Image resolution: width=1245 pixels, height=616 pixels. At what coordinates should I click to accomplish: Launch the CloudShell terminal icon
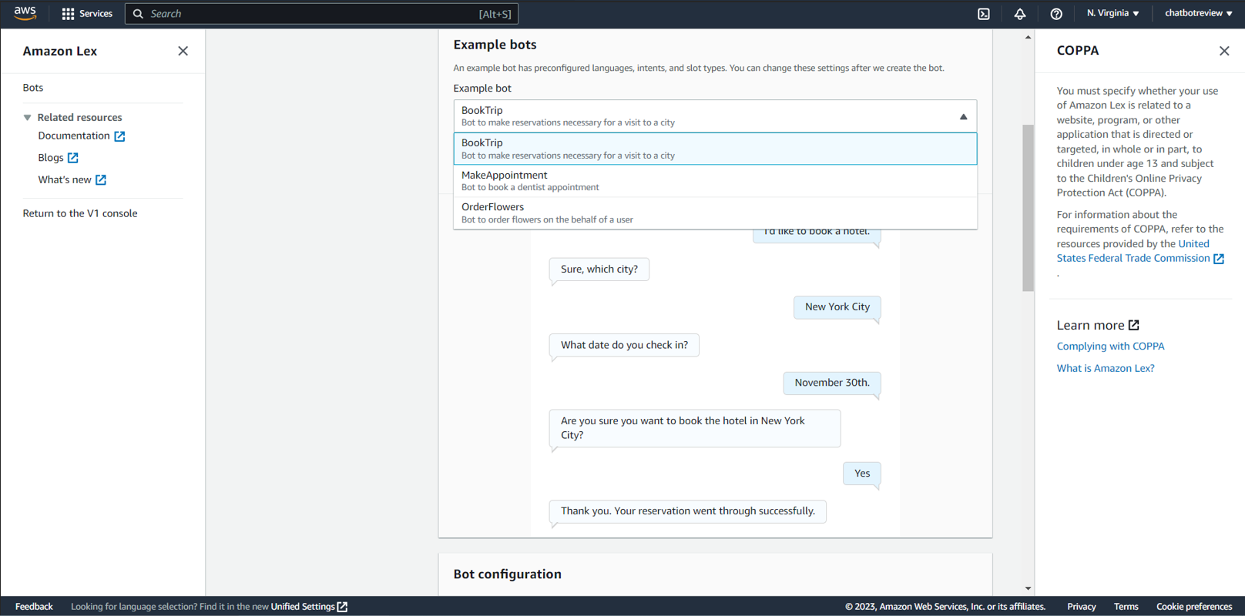pyautogui.click(x=984, y=14)
